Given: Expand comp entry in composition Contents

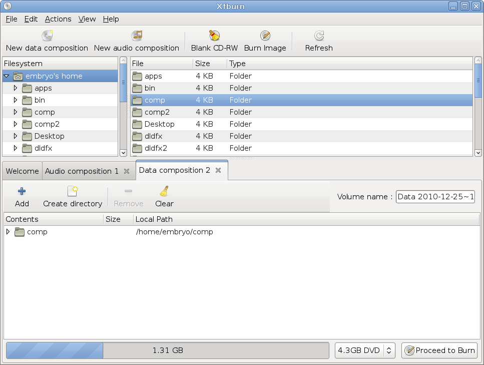Looking at the screenshot, I should [x=8, y=232].
